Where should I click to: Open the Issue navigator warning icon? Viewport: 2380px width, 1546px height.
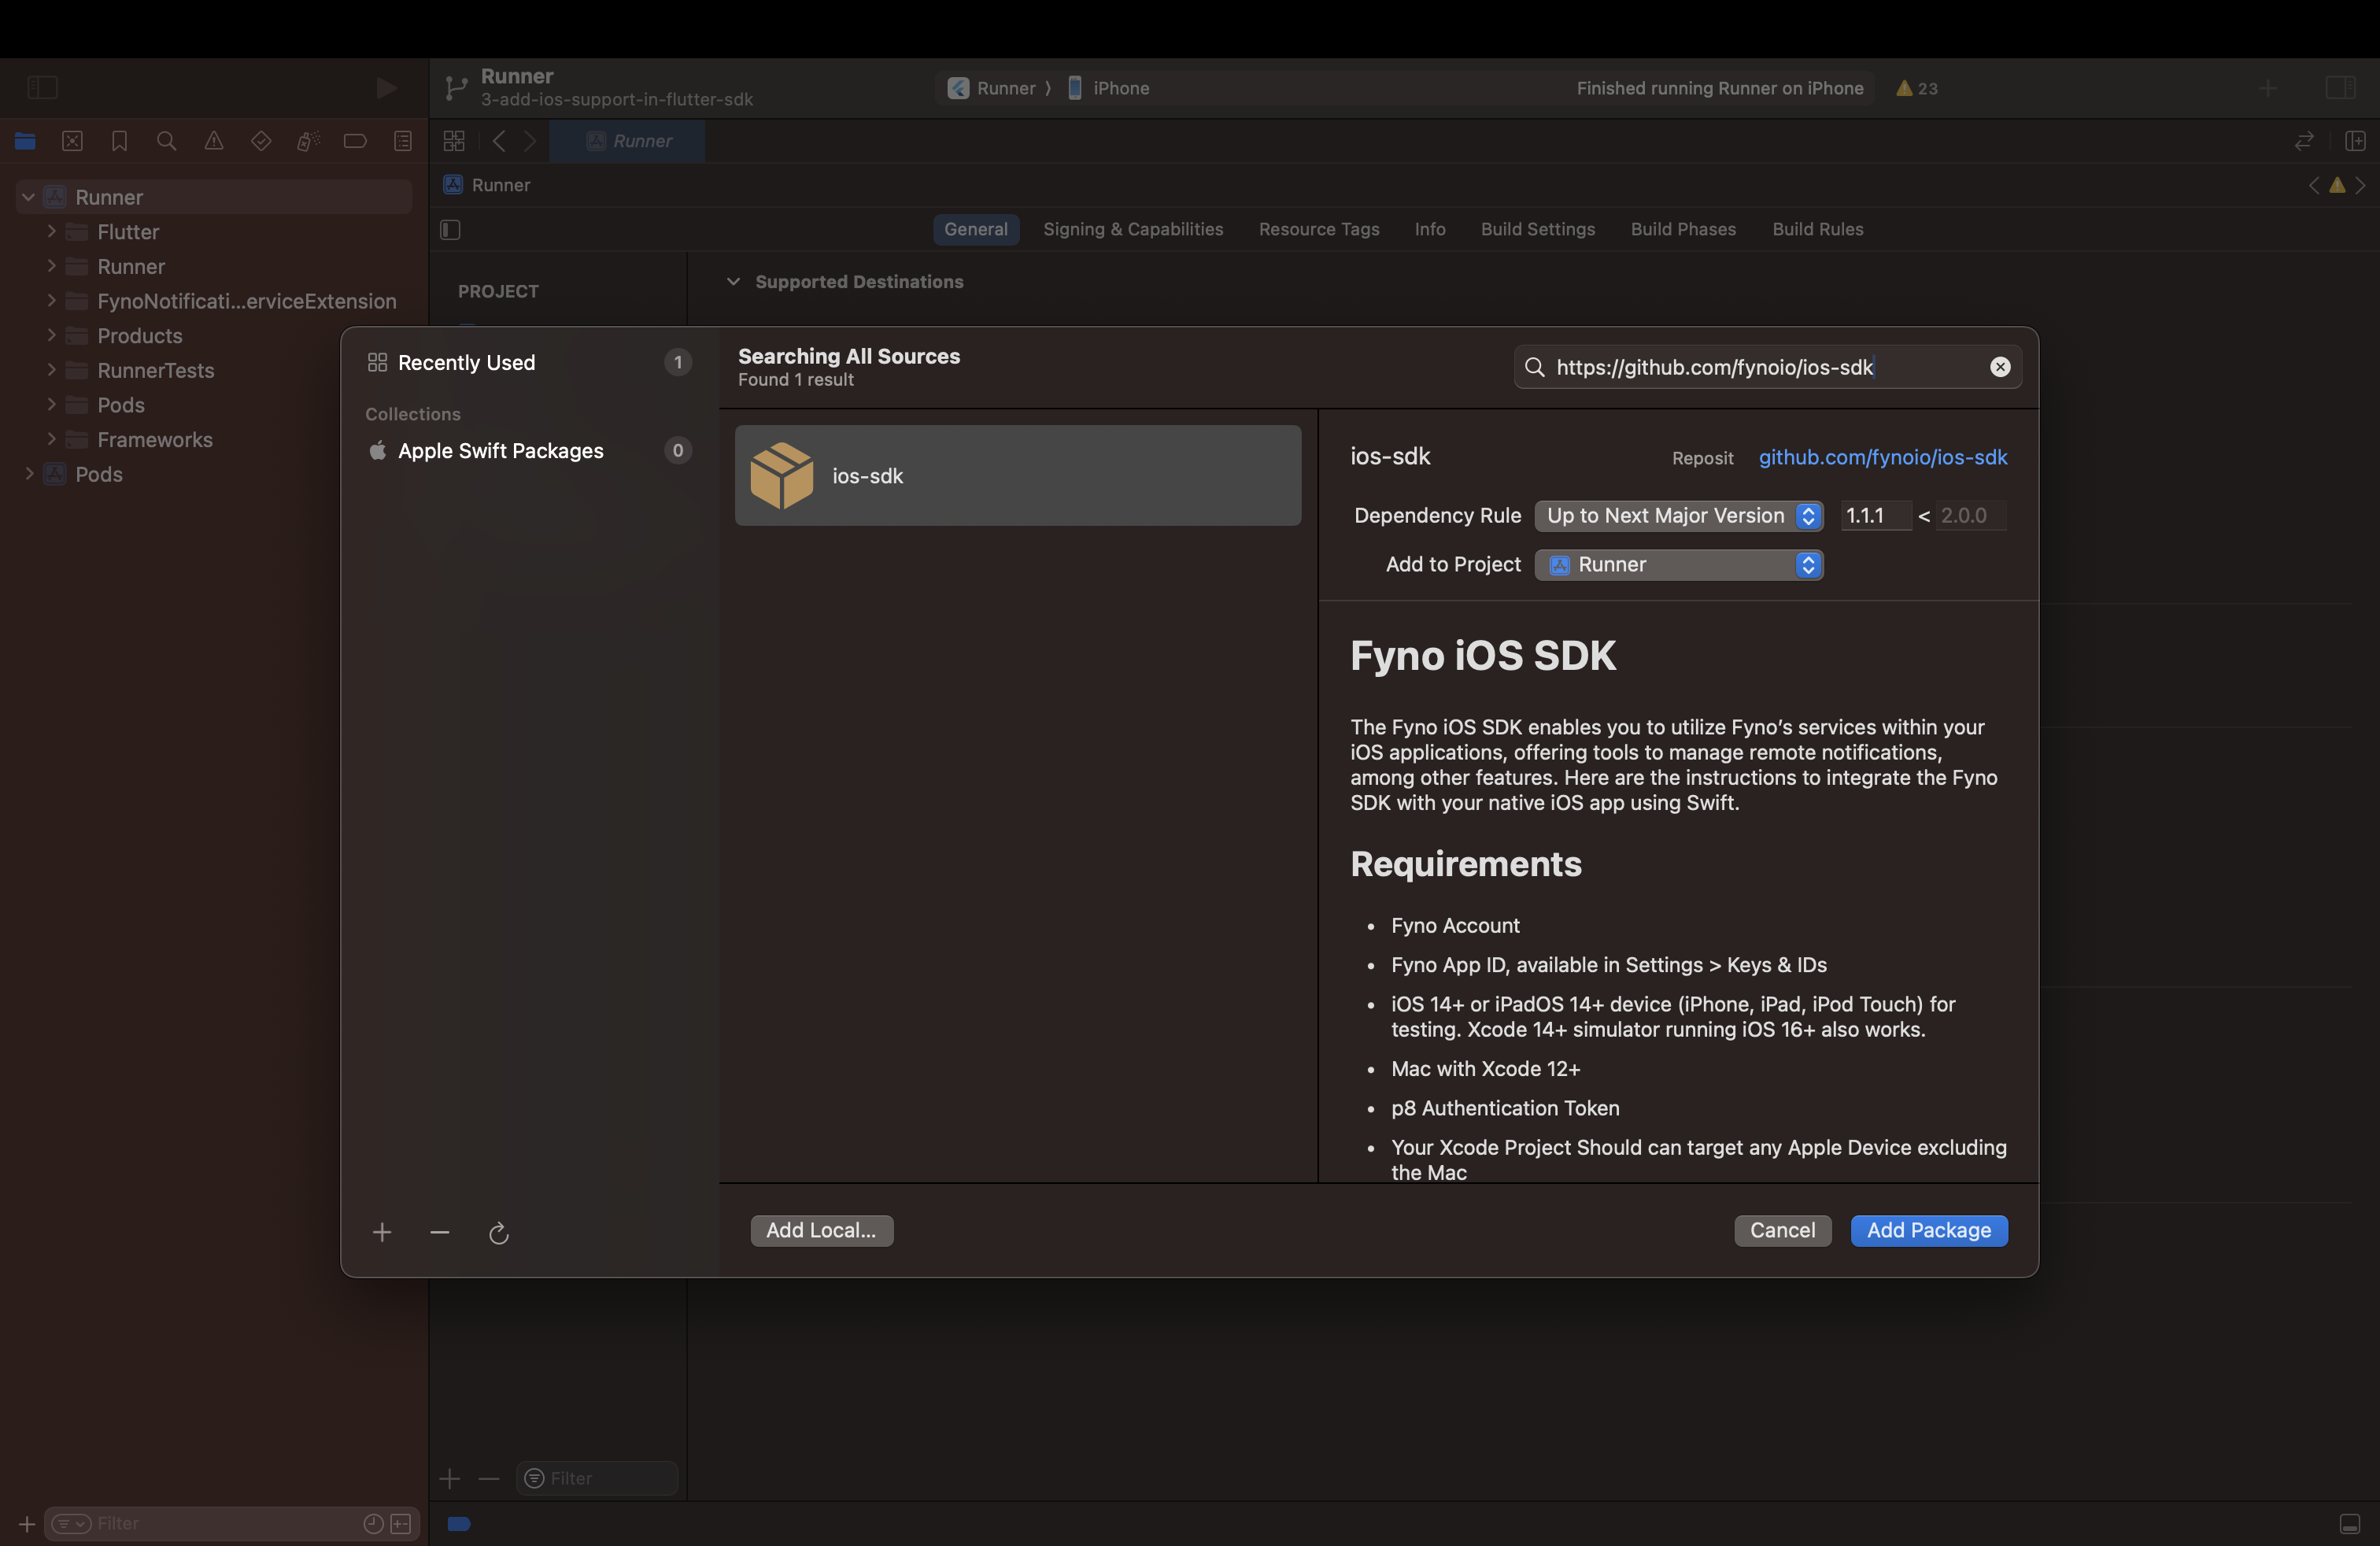[x=214, y=141]
